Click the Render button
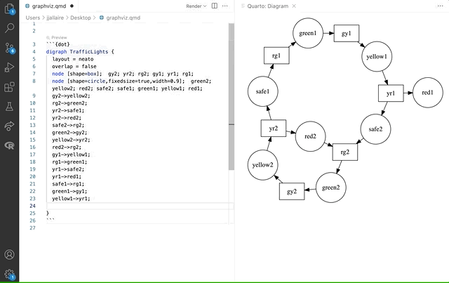This screenshot has width=449, height=283. pyautogui.click(x=192, y=6)
